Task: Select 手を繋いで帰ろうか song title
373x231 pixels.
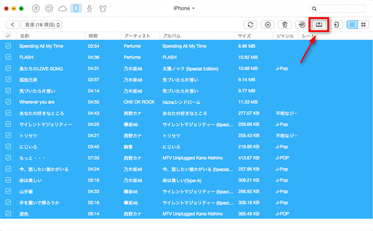Action: point(39,203)
